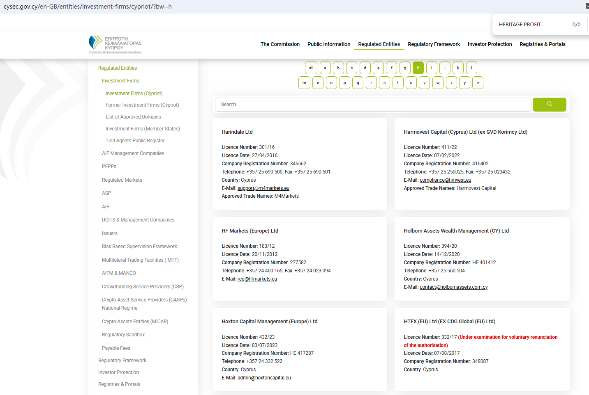Click admin@hoxtoncapital.eu email link
Image resolution: width=589 pixels, height=395 pixels.
pyautogui.click(x=264, y=378)
